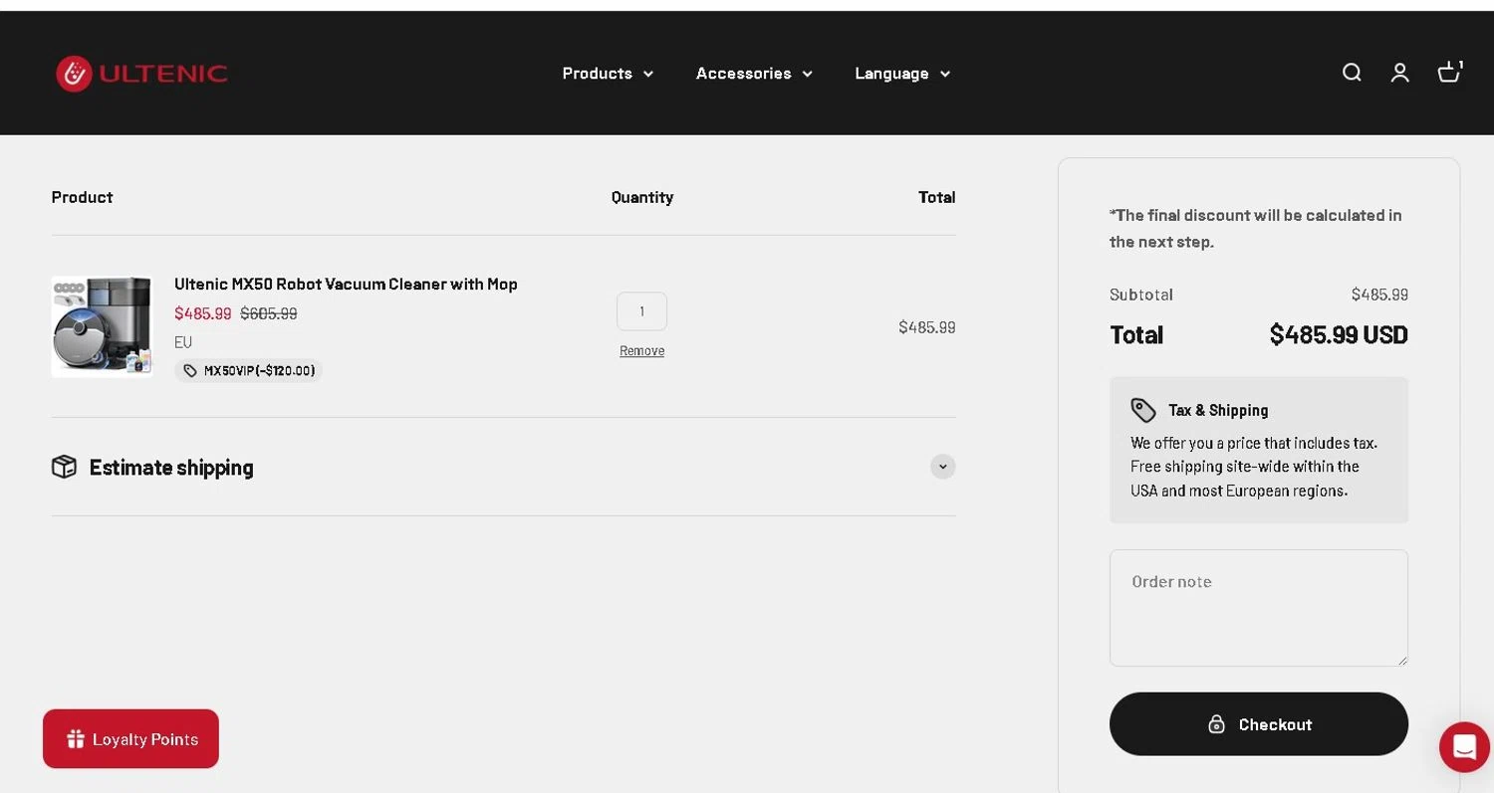The width and height of the screenshot is (1494, 793).
Task: Click the Checkout button
Action: click(1259, 724)
